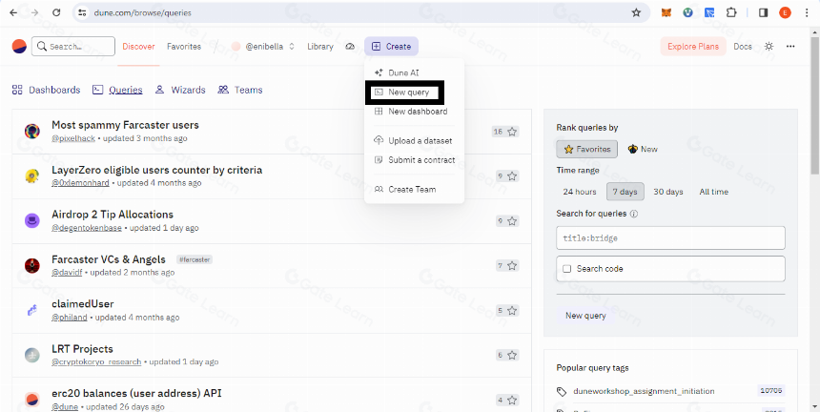Select Upload a dataset
This screenshot has height=412, width=820.
(413, 140)
